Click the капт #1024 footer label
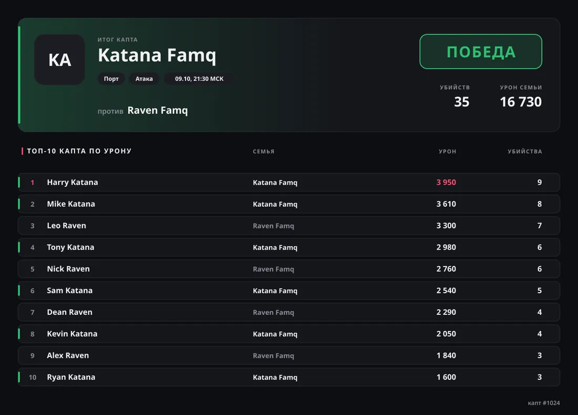Screen dimensions: 578x415 [x=544, y=403]
